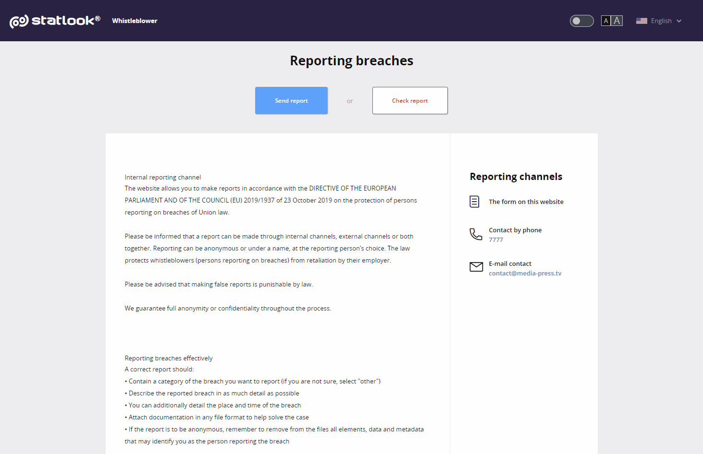Image resolution: width=703 pixels, height=454 pixels.
Task: Click the 'Reporting breaches' page title
Action: [x=351, y=60]
